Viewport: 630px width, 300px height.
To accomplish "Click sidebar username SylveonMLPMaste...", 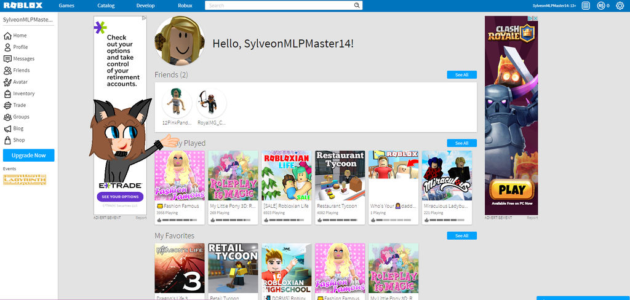I will [28, 19].
